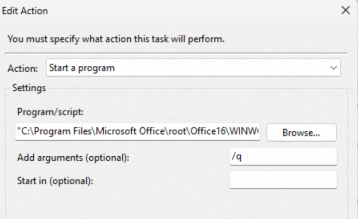The height and width of the screenshot is (219, 358).
Task: Click Browse to choose a program
Action: click(x=301, y=132)
